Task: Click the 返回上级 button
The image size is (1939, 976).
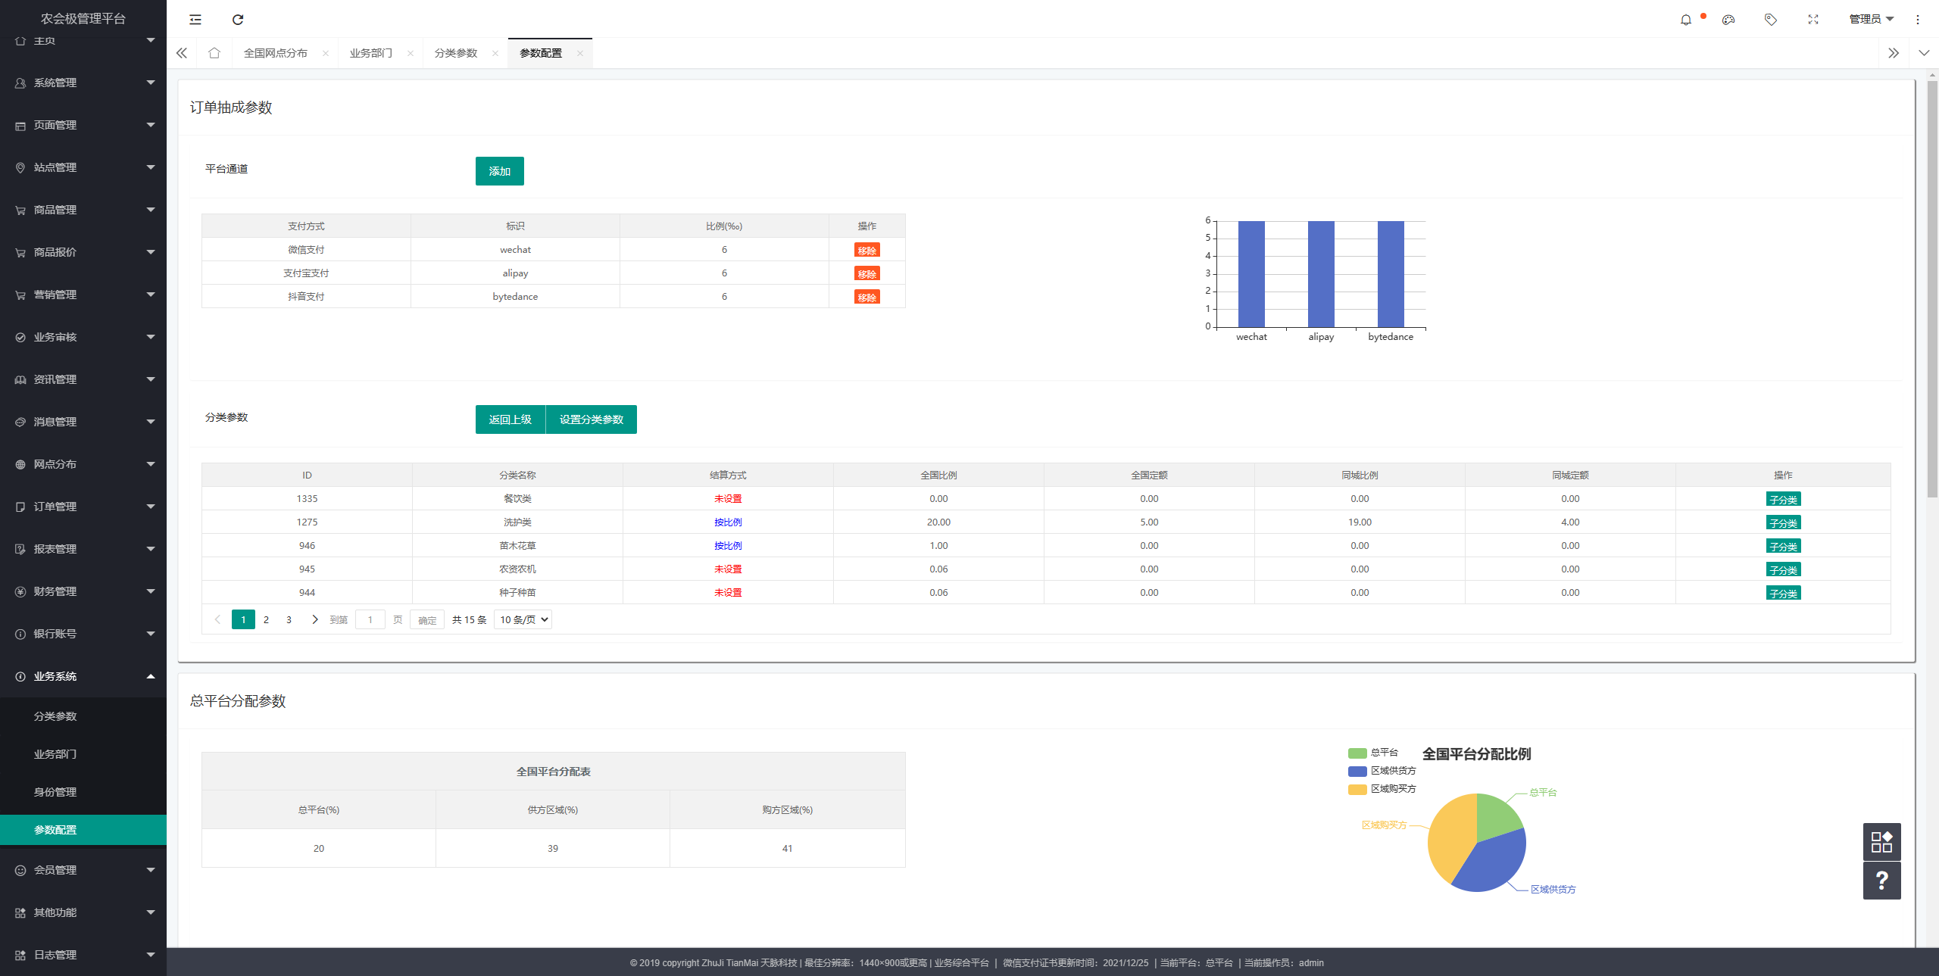Action: coord(511,419)
